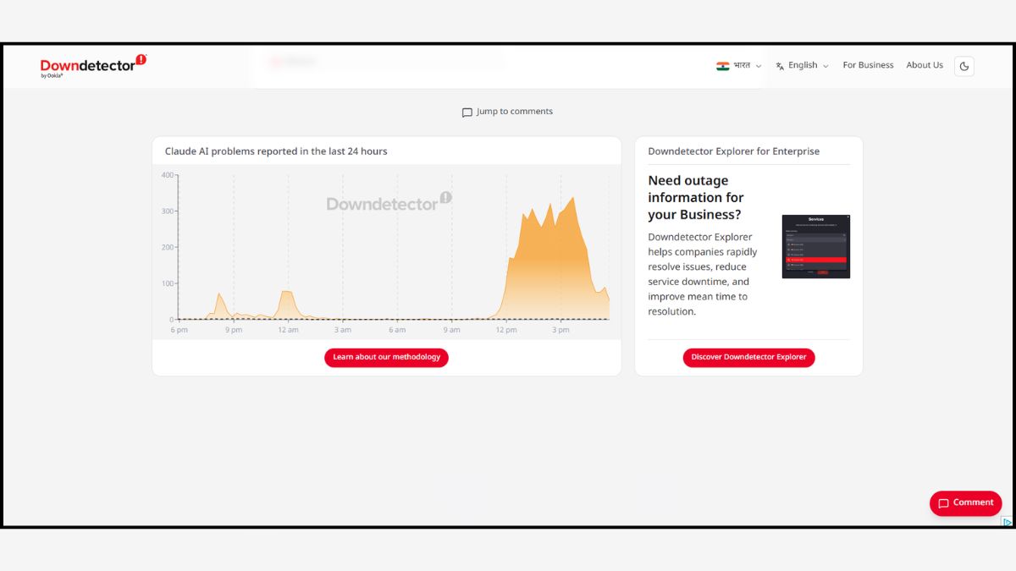Click the India flag icon

coord(722,66)
